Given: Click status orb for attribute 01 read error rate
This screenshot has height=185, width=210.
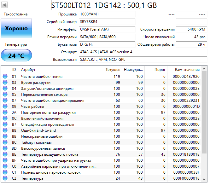Looking at the screenshot, I should pos(5,76).
